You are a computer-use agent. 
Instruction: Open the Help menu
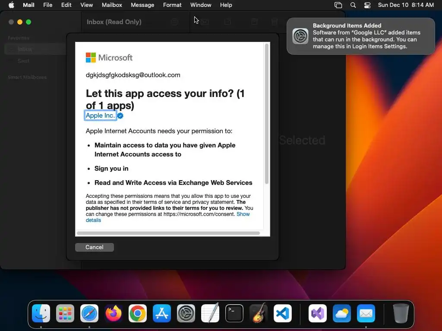click(x=226, y=5)
